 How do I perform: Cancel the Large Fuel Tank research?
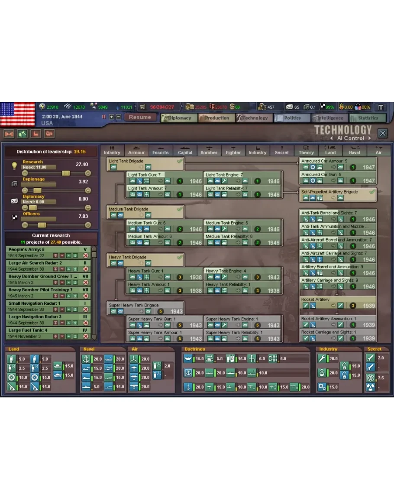(86, 336)
